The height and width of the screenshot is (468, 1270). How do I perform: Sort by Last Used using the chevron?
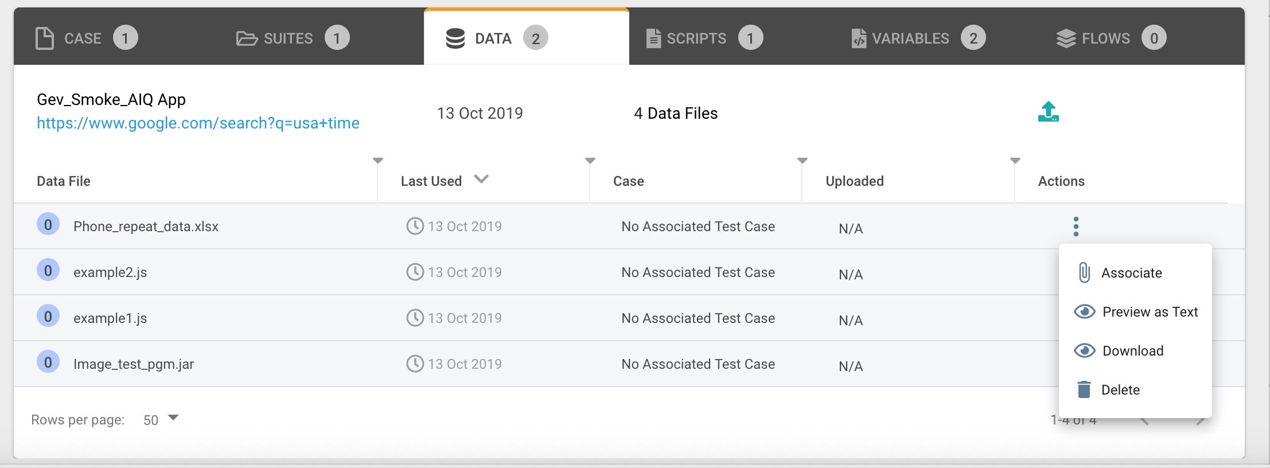pyautogui.click(x=481, y=179)
